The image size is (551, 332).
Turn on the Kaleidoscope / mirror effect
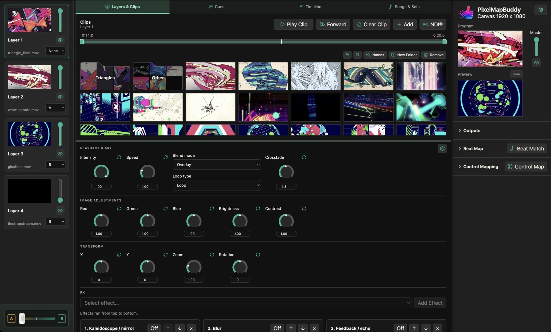[x=154, y=328]
